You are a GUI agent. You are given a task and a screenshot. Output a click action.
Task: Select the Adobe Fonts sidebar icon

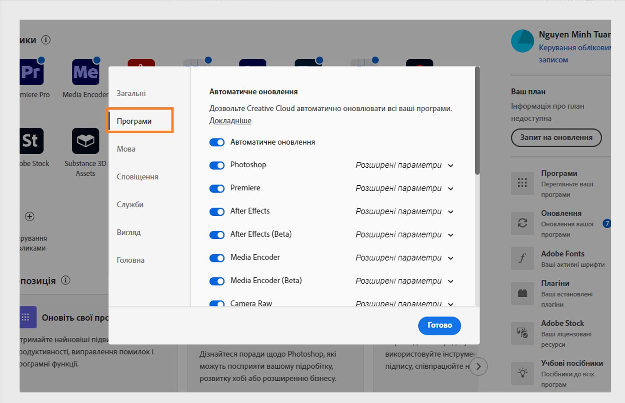click(523, 258)
